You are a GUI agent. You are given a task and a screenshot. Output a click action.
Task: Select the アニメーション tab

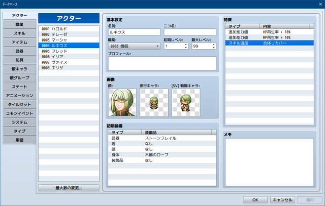19,96
